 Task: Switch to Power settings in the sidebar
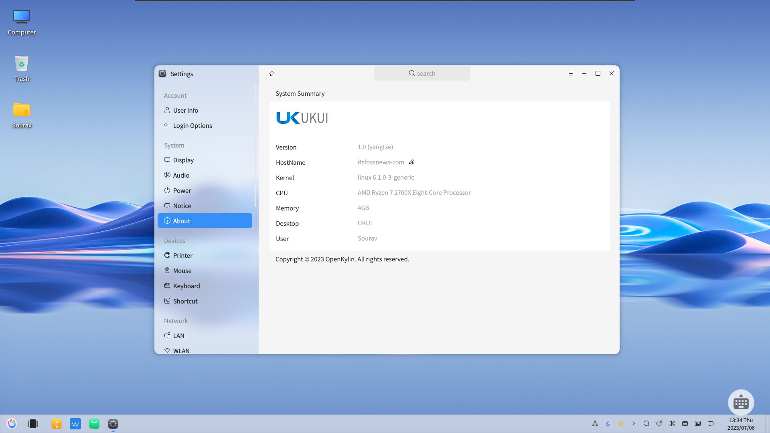point(182,190)
